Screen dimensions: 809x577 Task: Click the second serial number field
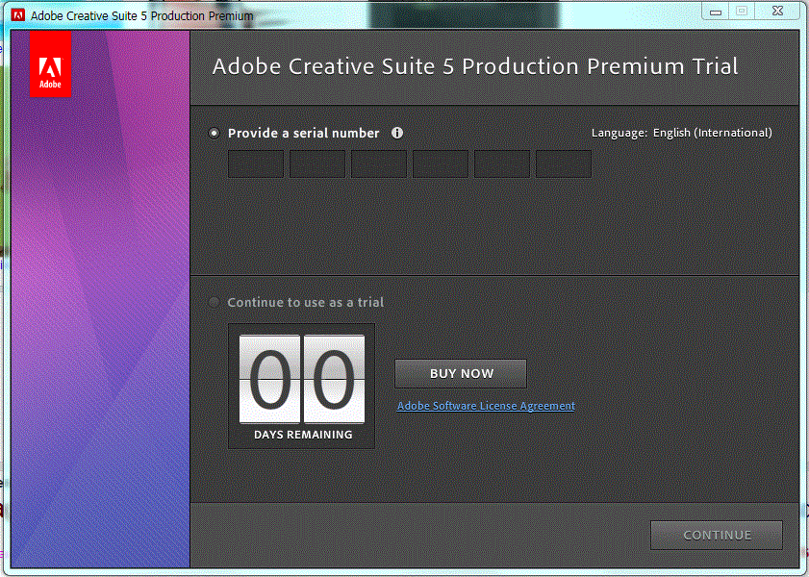pos(317,164)
